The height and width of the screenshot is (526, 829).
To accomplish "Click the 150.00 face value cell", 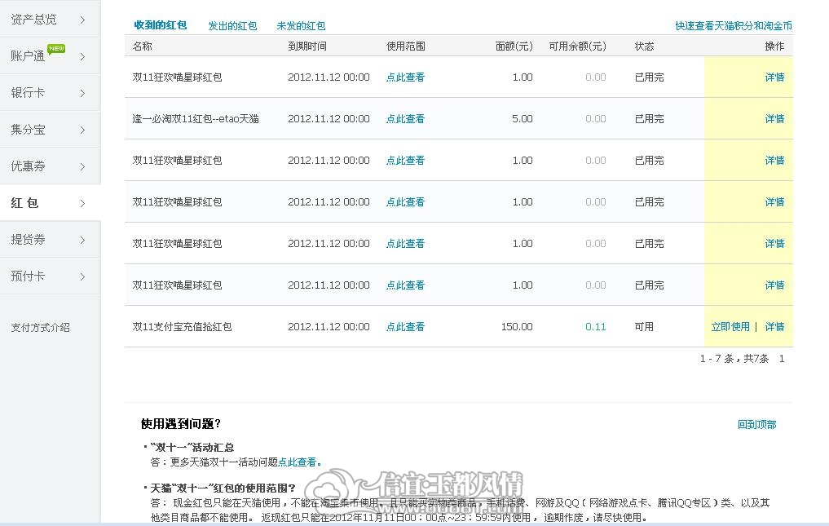I will coord(517,326).
